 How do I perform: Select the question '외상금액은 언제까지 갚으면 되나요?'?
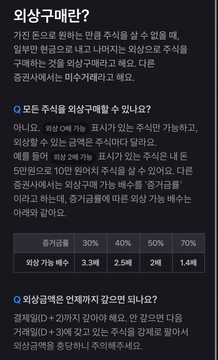pyautogui.click(x=90, y=300)
